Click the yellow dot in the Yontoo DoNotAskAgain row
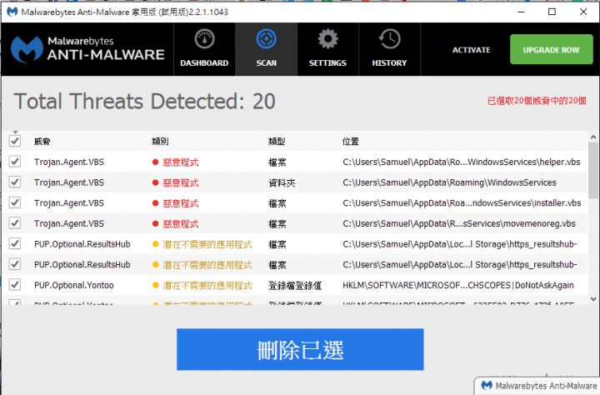This screenshot has width=600, height=395. point(155,285)
